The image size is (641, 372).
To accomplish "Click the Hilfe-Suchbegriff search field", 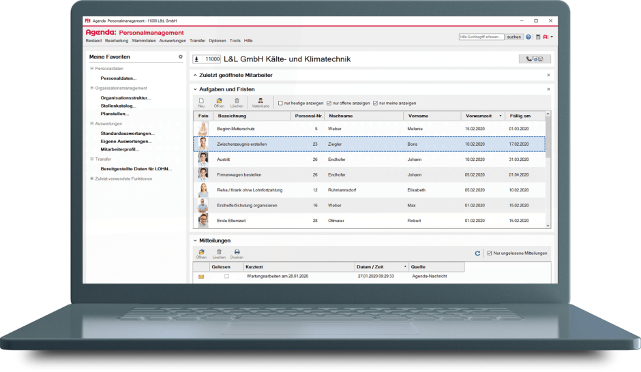I will point(481,37).
